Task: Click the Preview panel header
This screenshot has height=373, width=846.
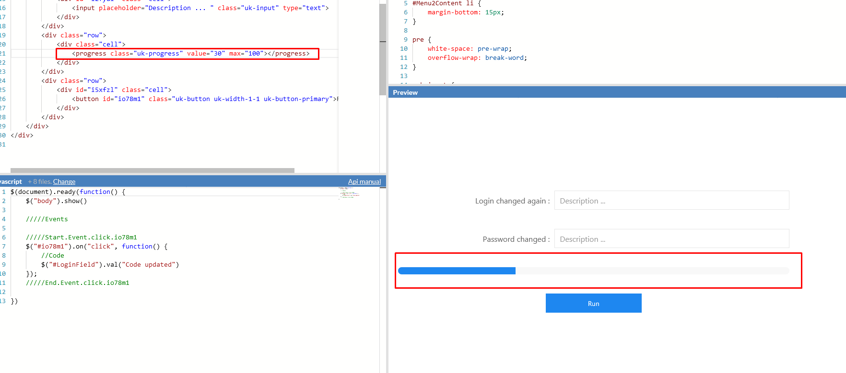Action: [x=617, y=92]
